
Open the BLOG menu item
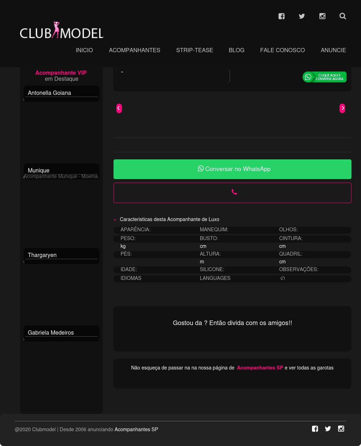(236, 50)
